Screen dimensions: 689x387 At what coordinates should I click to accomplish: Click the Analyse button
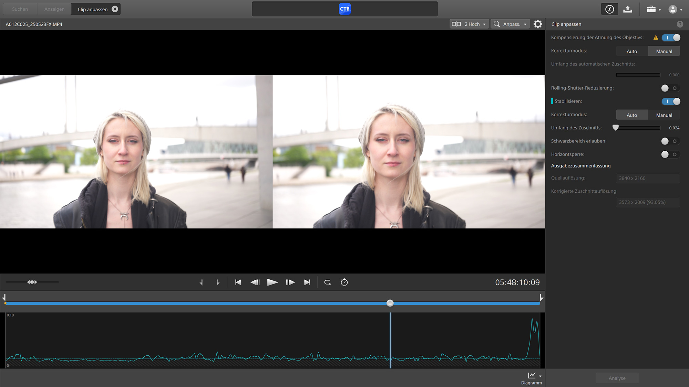pyautogui.click(x=617, y=378)
